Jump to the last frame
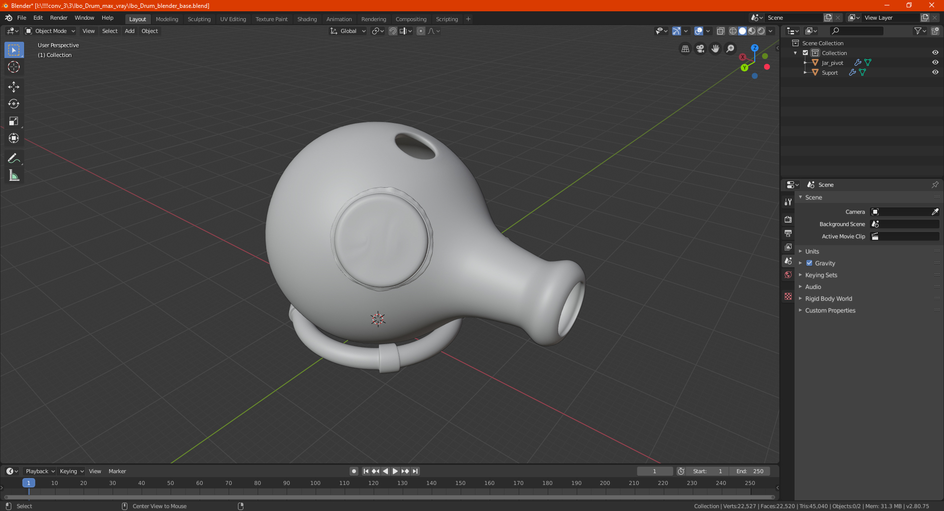944x511 pixels. [415, 471]
